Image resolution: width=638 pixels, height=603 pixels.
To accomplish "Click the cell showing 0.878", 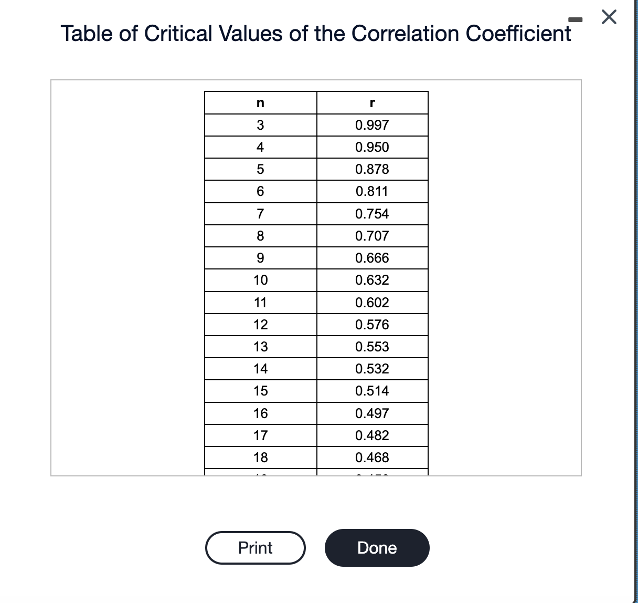I will 373,169.
